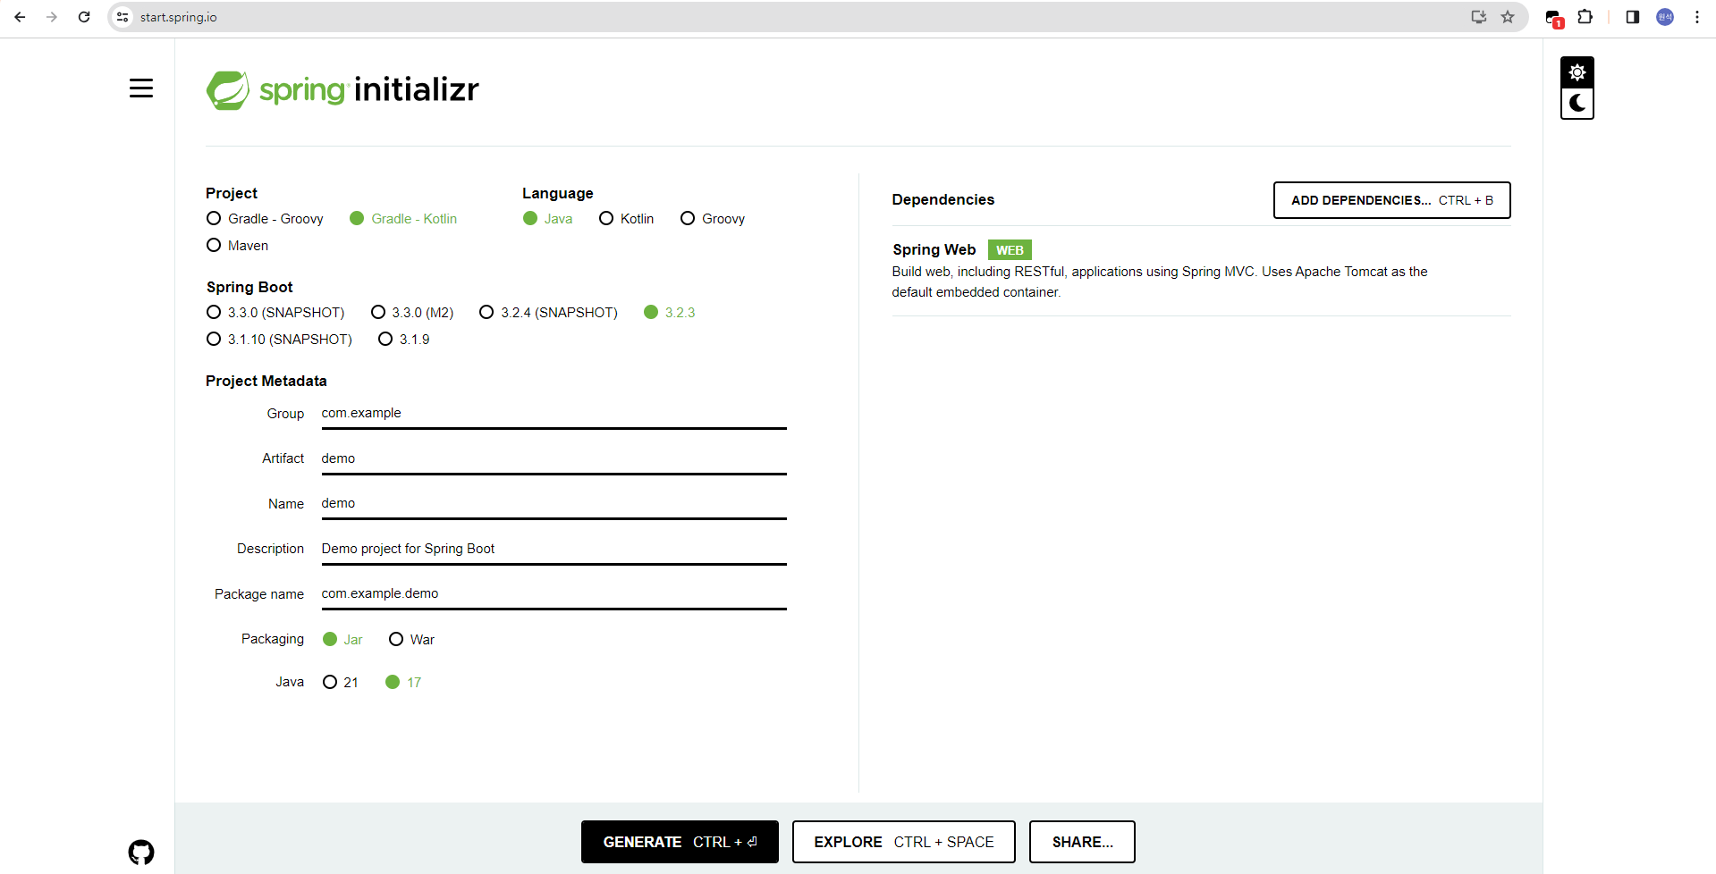
Task: Reload the page
Action: click(x=84, y=17)
